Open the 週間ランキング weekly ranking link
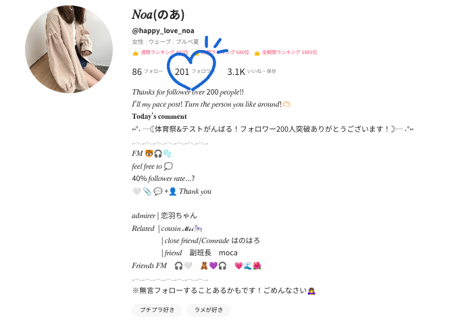This screenshot has width=456, height=335. [165, 53]
